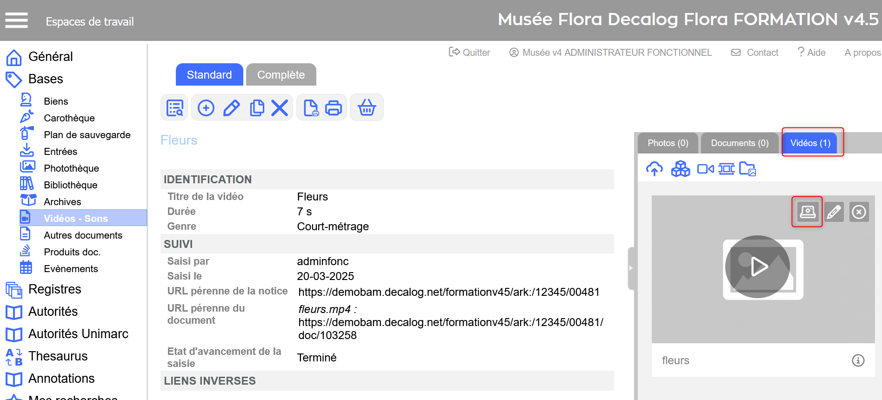This screenshot has width=882, height=400.
Task: Click the Quitter link
Action: [x=469, y=53]
